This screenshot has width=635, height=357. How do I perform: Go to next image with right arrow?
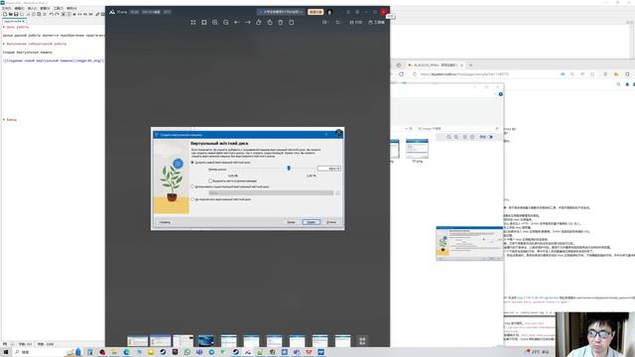(248, 22)
